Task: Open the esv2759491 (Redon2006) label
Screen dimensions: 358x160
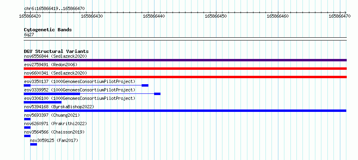Action: 51,65
